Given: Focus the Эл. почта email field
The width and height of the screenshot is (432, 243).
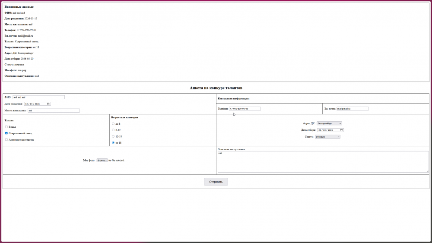Looking at the screenshot, I should pos(353,109).
